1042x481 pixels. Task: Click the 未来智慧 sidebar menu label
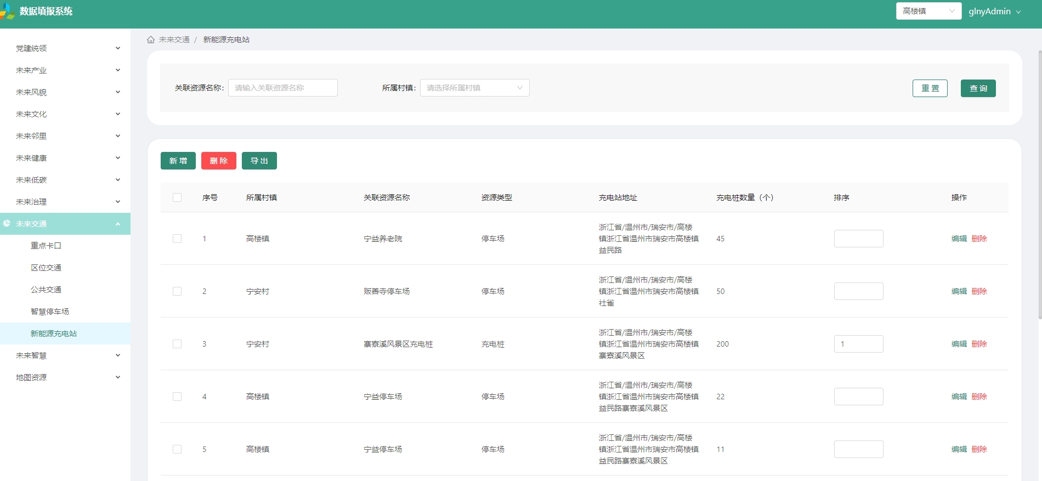(x=31, y=355)
